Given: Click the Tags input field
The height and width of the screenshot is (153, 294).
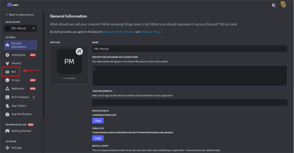Looking at the screenshot, I should tap(189, 103).
